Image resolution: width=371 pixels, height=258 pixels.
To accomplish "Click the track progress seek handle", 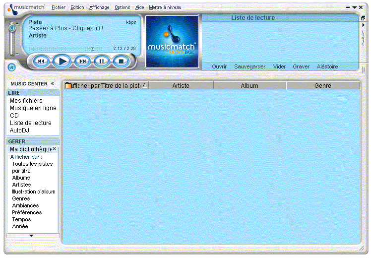I will pyautogui.click(x=93, y=49).
